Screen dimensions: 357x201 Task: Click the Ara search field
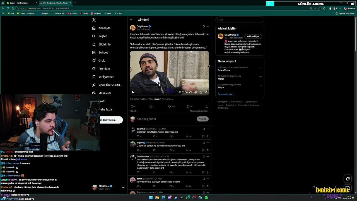(x=240, y=20)
